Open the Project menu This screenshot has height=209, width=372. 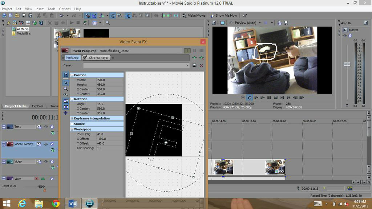[7, 9]
